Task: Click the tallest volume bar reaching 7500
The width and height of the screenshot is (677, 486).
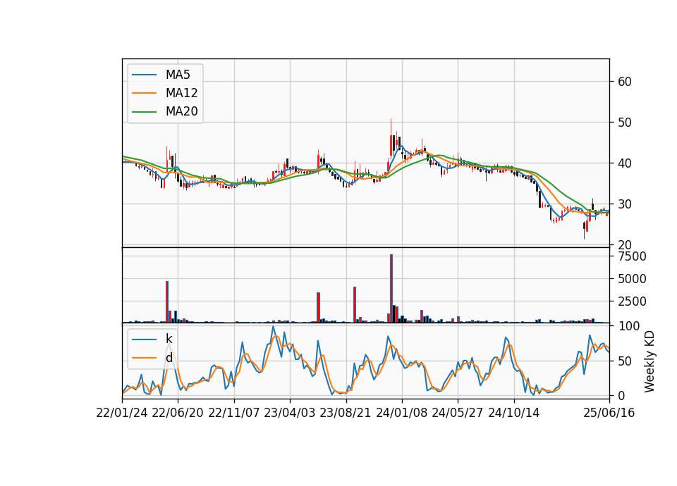Action: click(391, 289)
